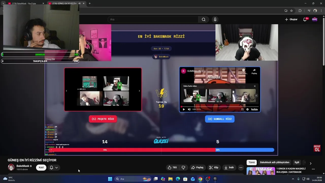Open YouTube notifications bell
Viewport: 325px width, 183px height.
(305, 20)
